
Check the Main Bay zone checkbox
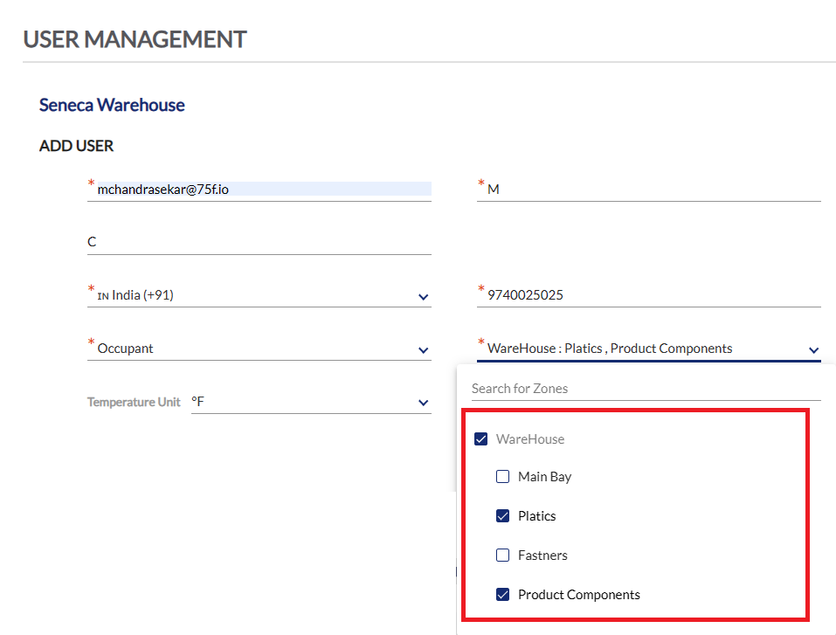502,476
